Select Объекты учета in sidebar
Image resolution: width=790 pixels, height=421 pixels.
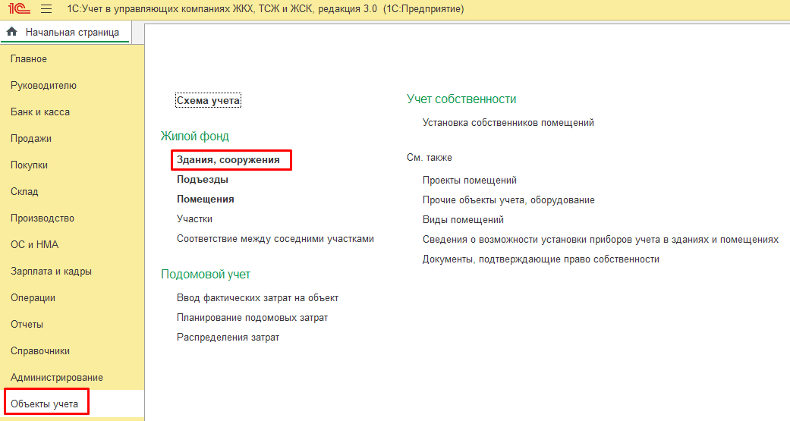(45, 404)
